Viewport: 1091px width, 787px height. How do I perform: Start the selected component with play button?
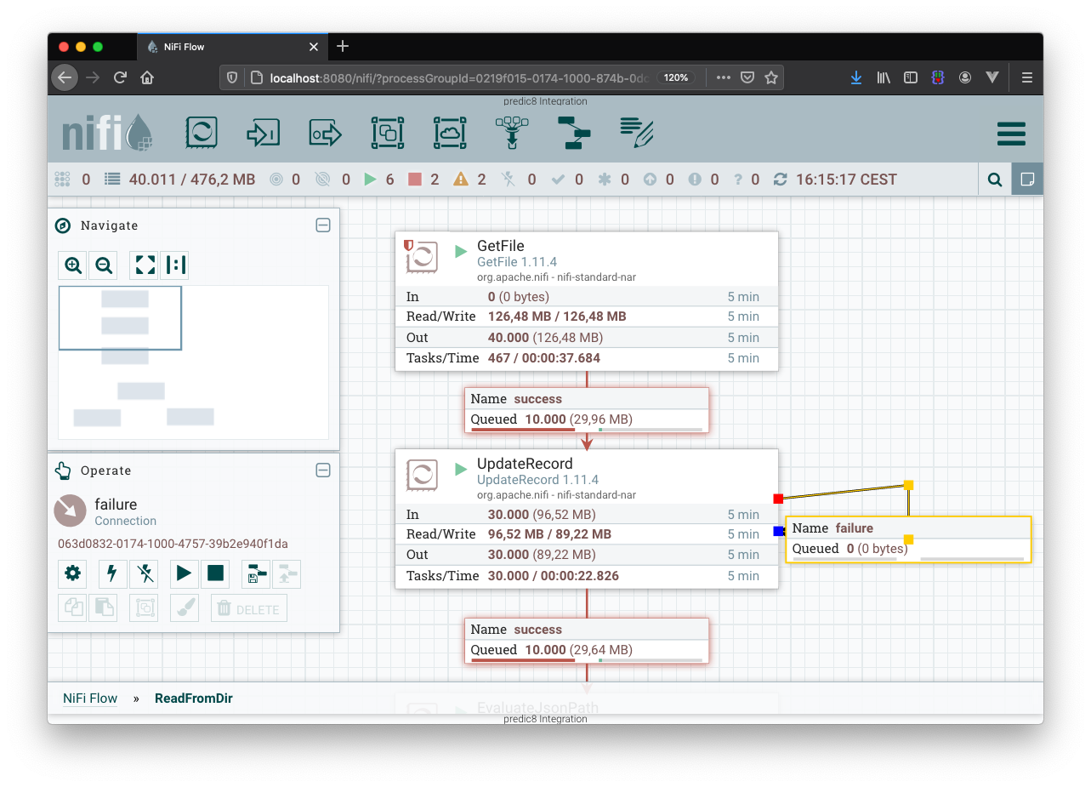click(185, 574)
